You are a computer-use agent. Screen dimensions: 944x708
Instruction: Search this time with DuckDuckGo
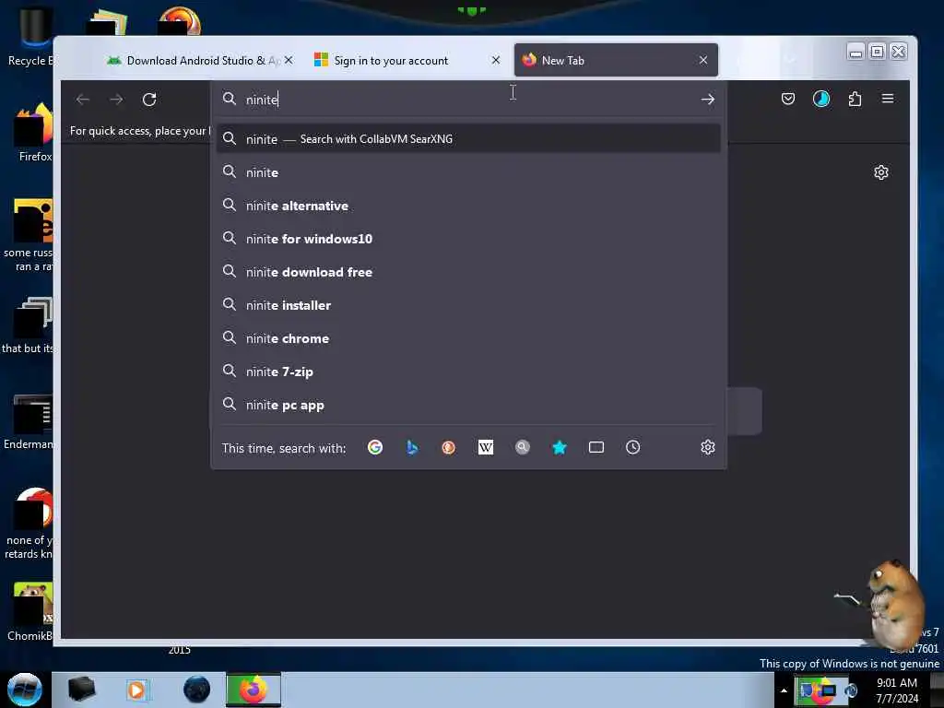[449, 447]
